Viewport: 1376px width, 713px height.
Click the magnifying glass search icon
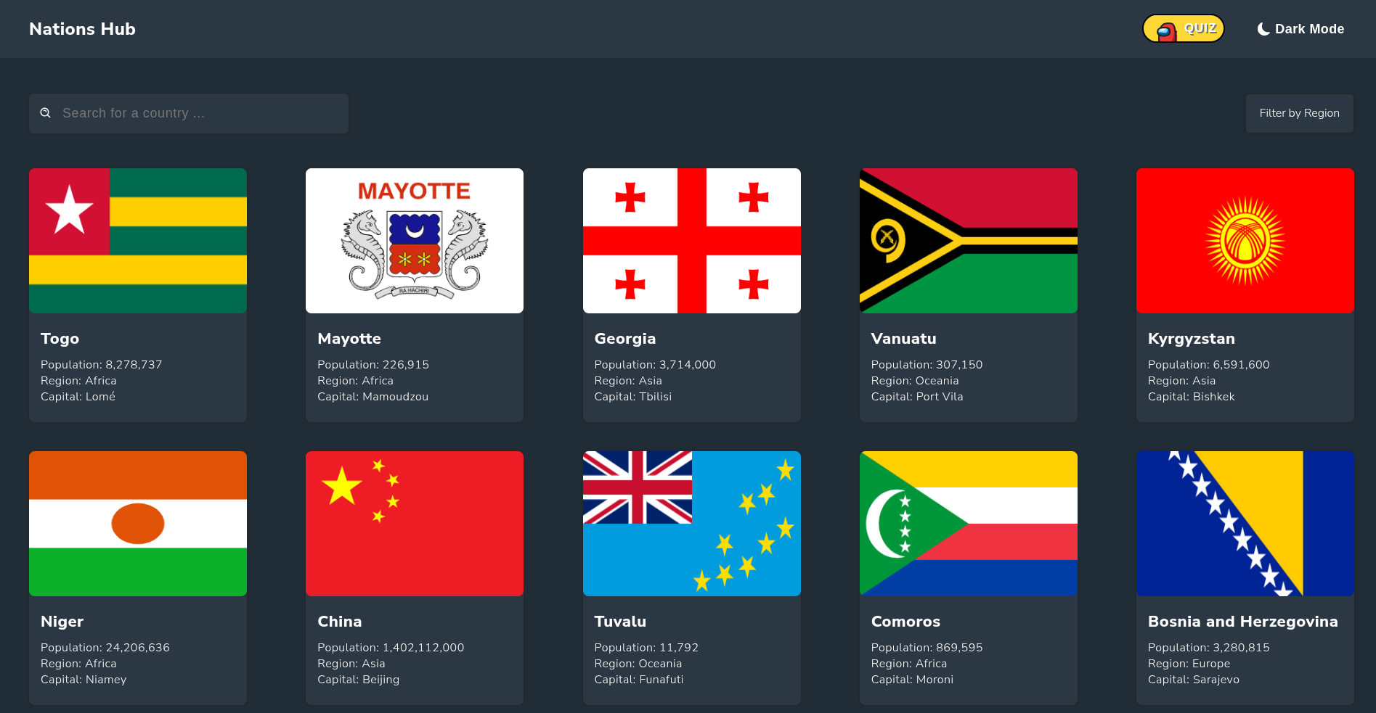45,112
